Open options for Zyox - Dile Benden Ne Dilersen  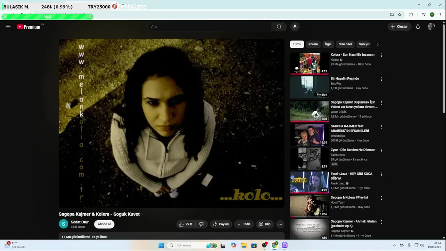click(381, 150)
